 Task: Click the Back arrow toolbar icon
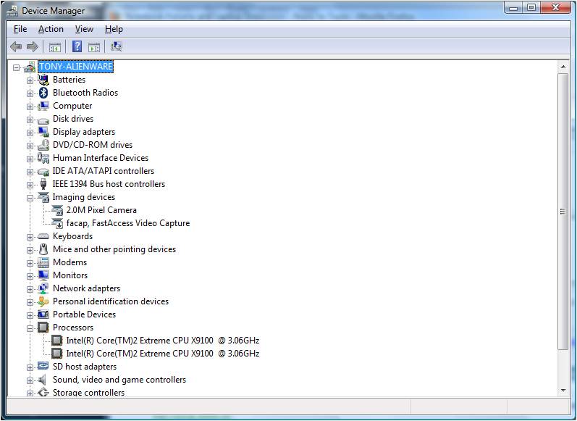point(16,47)
